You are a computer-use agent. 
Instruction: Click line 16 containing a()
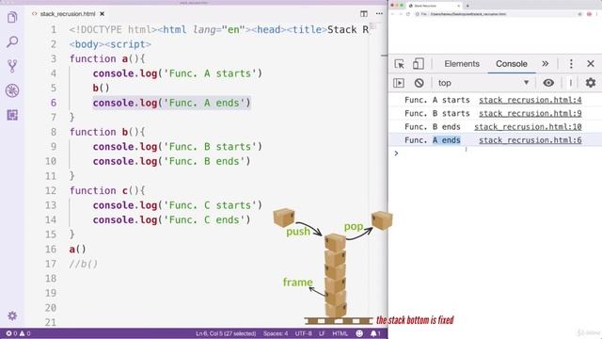click(x=77, y=249)
